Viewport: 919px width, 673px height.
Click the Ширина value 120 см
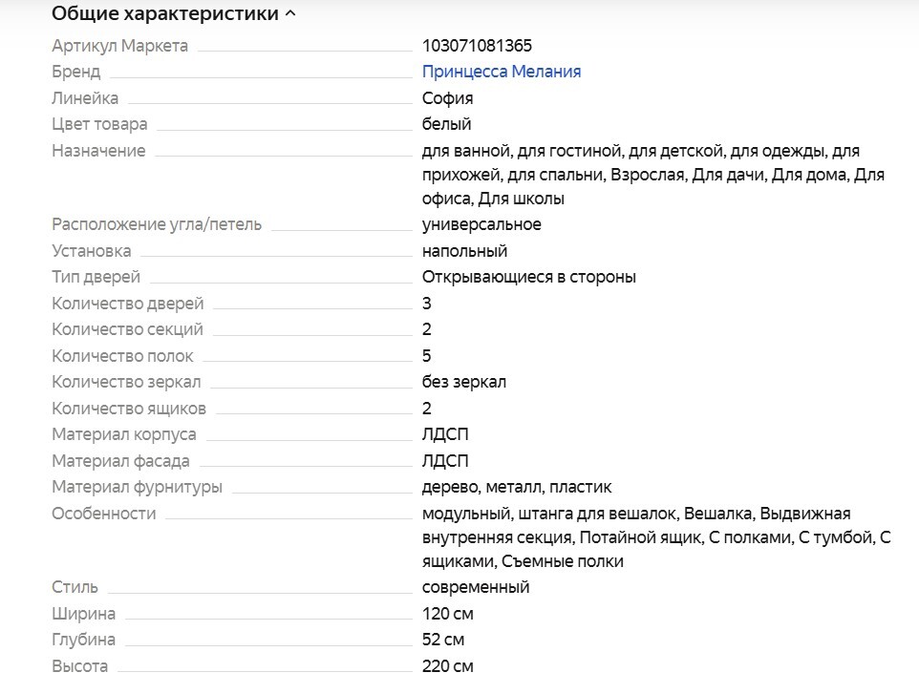(x=447, y=614)
